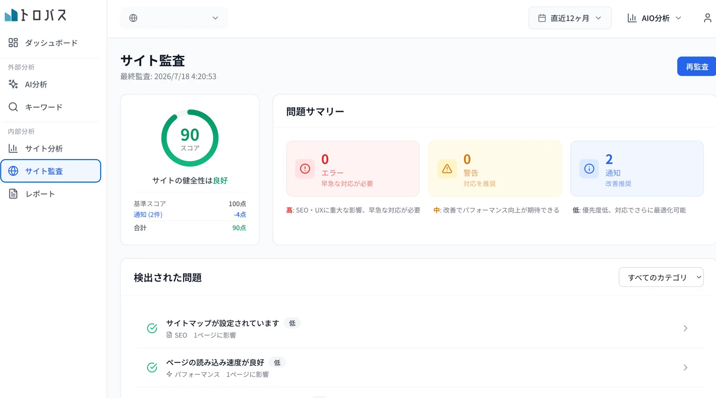Click green checkmark for サイトマップ issue
Image resolution: width=716 pixels, height=398 pixels.
tap(152, 328)
